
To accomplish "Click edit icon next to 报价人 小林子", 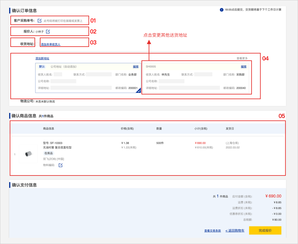I will click(48, 32).
